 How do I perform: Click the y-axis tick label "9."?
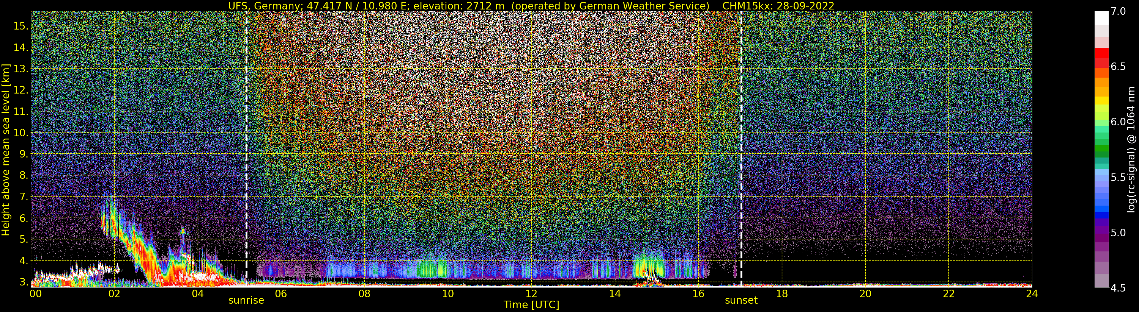pos(24,154)
